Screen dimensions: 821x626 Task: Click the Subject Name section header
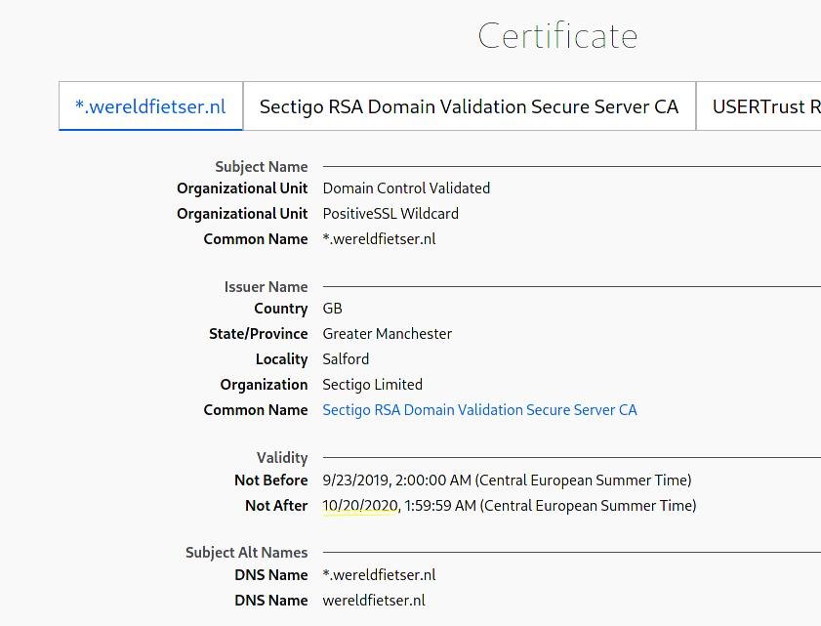[261, 167]
